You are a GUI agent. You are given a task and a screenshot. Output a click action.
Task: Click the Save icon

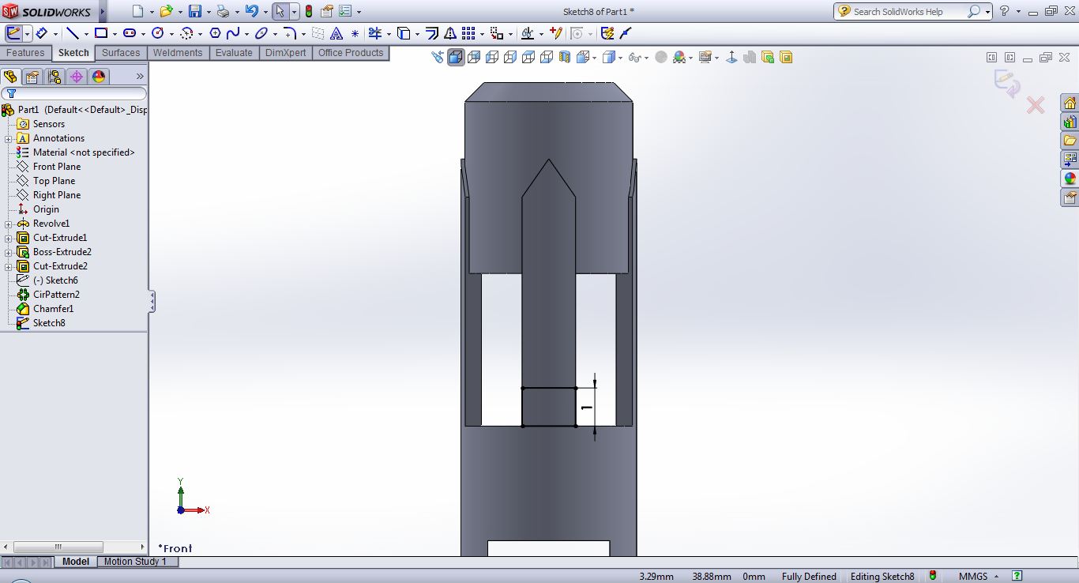point(195,12)
